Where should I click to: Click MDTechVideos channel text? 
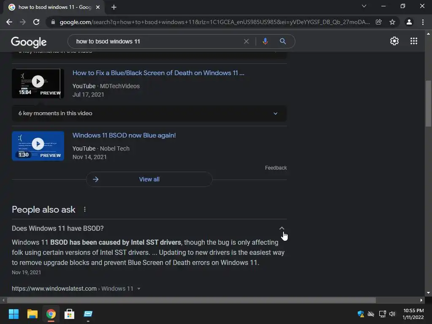click(119, 86)
